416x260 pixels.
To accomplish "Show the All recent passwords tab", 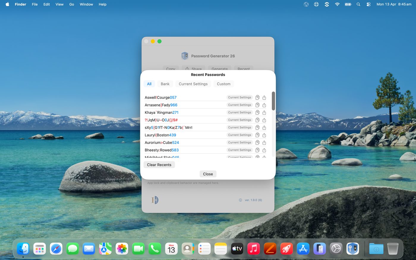I will 149,84.
